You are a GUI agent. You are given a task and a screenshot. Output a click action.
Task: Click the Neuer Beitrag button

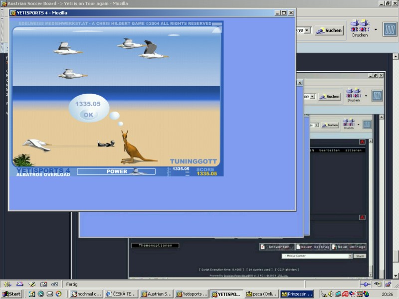312,247
